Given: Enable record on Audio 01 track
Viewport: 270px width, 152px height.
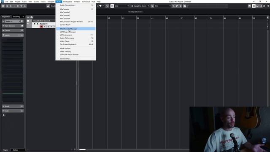Looking at the screenshot, I should pos(41,27).
